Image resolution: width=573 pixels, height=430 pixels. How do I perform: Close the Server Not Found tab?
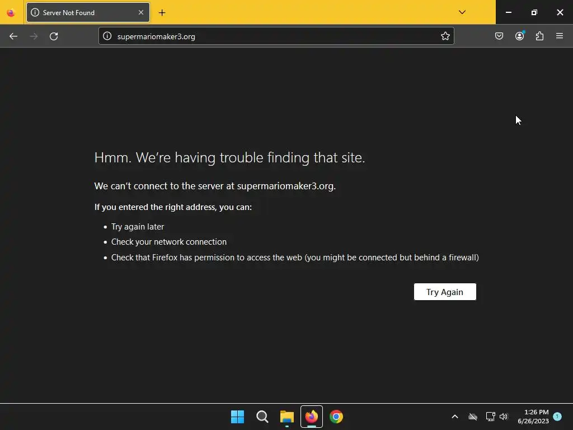click(x=141, y=12)
